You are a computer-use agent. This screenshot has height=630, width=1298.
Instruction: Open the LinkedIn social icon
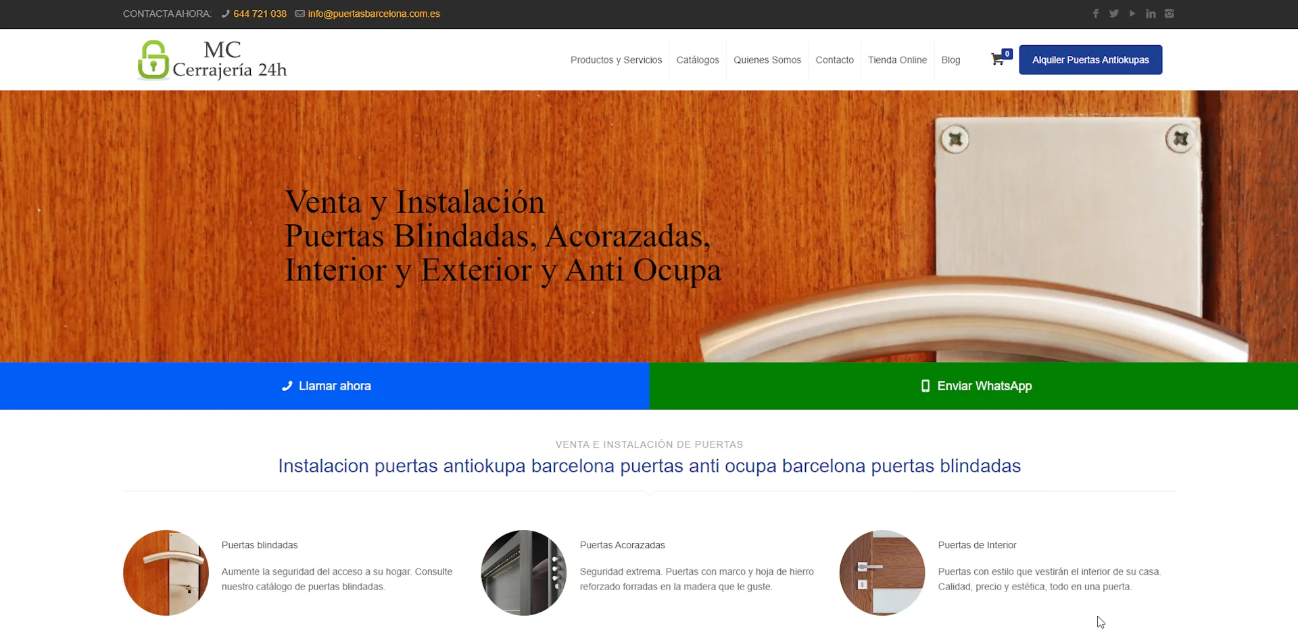coord(1151,13)
